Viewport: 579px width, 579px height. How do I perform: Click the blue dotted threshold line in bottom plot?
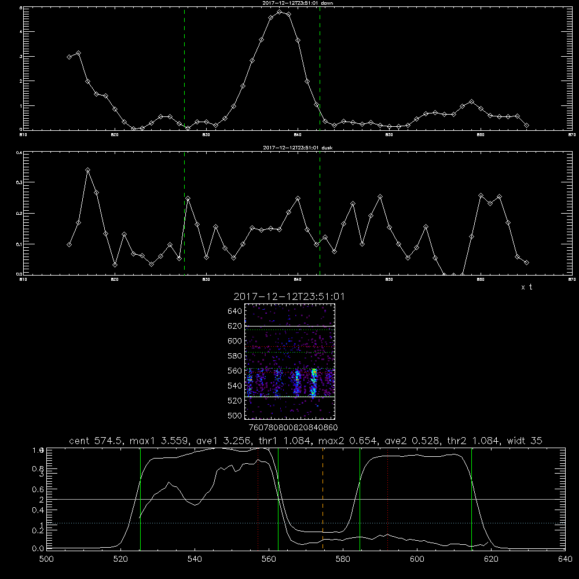(x=306, y=523)
